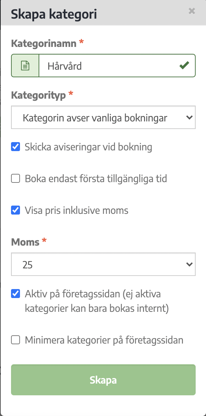Image resolution: width=206 pixels, height=416 pixels.
Task: Click the green checkmark validation icon
Action: point(185,65)
